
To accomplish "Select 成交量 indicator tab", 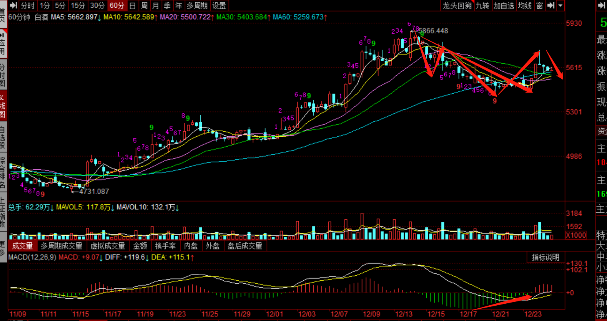I will (22, 246).
